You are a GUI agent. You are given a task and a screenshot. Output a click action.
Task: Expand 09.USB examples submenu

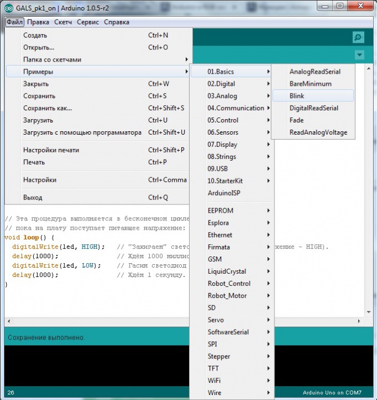[x=232, y=169]
